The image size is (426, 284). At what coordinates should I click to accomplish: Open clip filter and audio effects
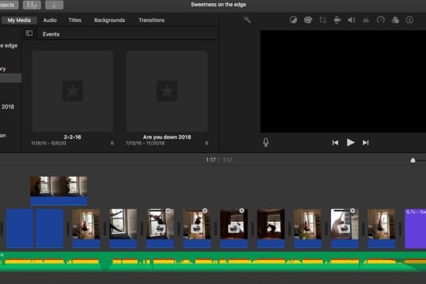395,20
